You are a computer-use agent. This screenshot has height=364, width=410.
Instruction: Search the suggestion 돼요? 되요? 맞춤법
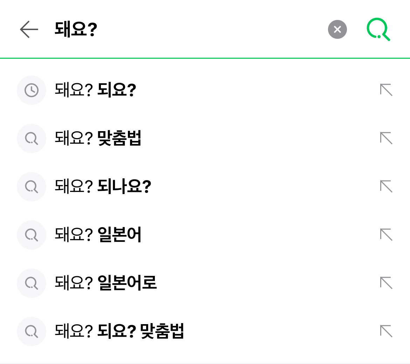pyautogui.click(x=119, y=331)
